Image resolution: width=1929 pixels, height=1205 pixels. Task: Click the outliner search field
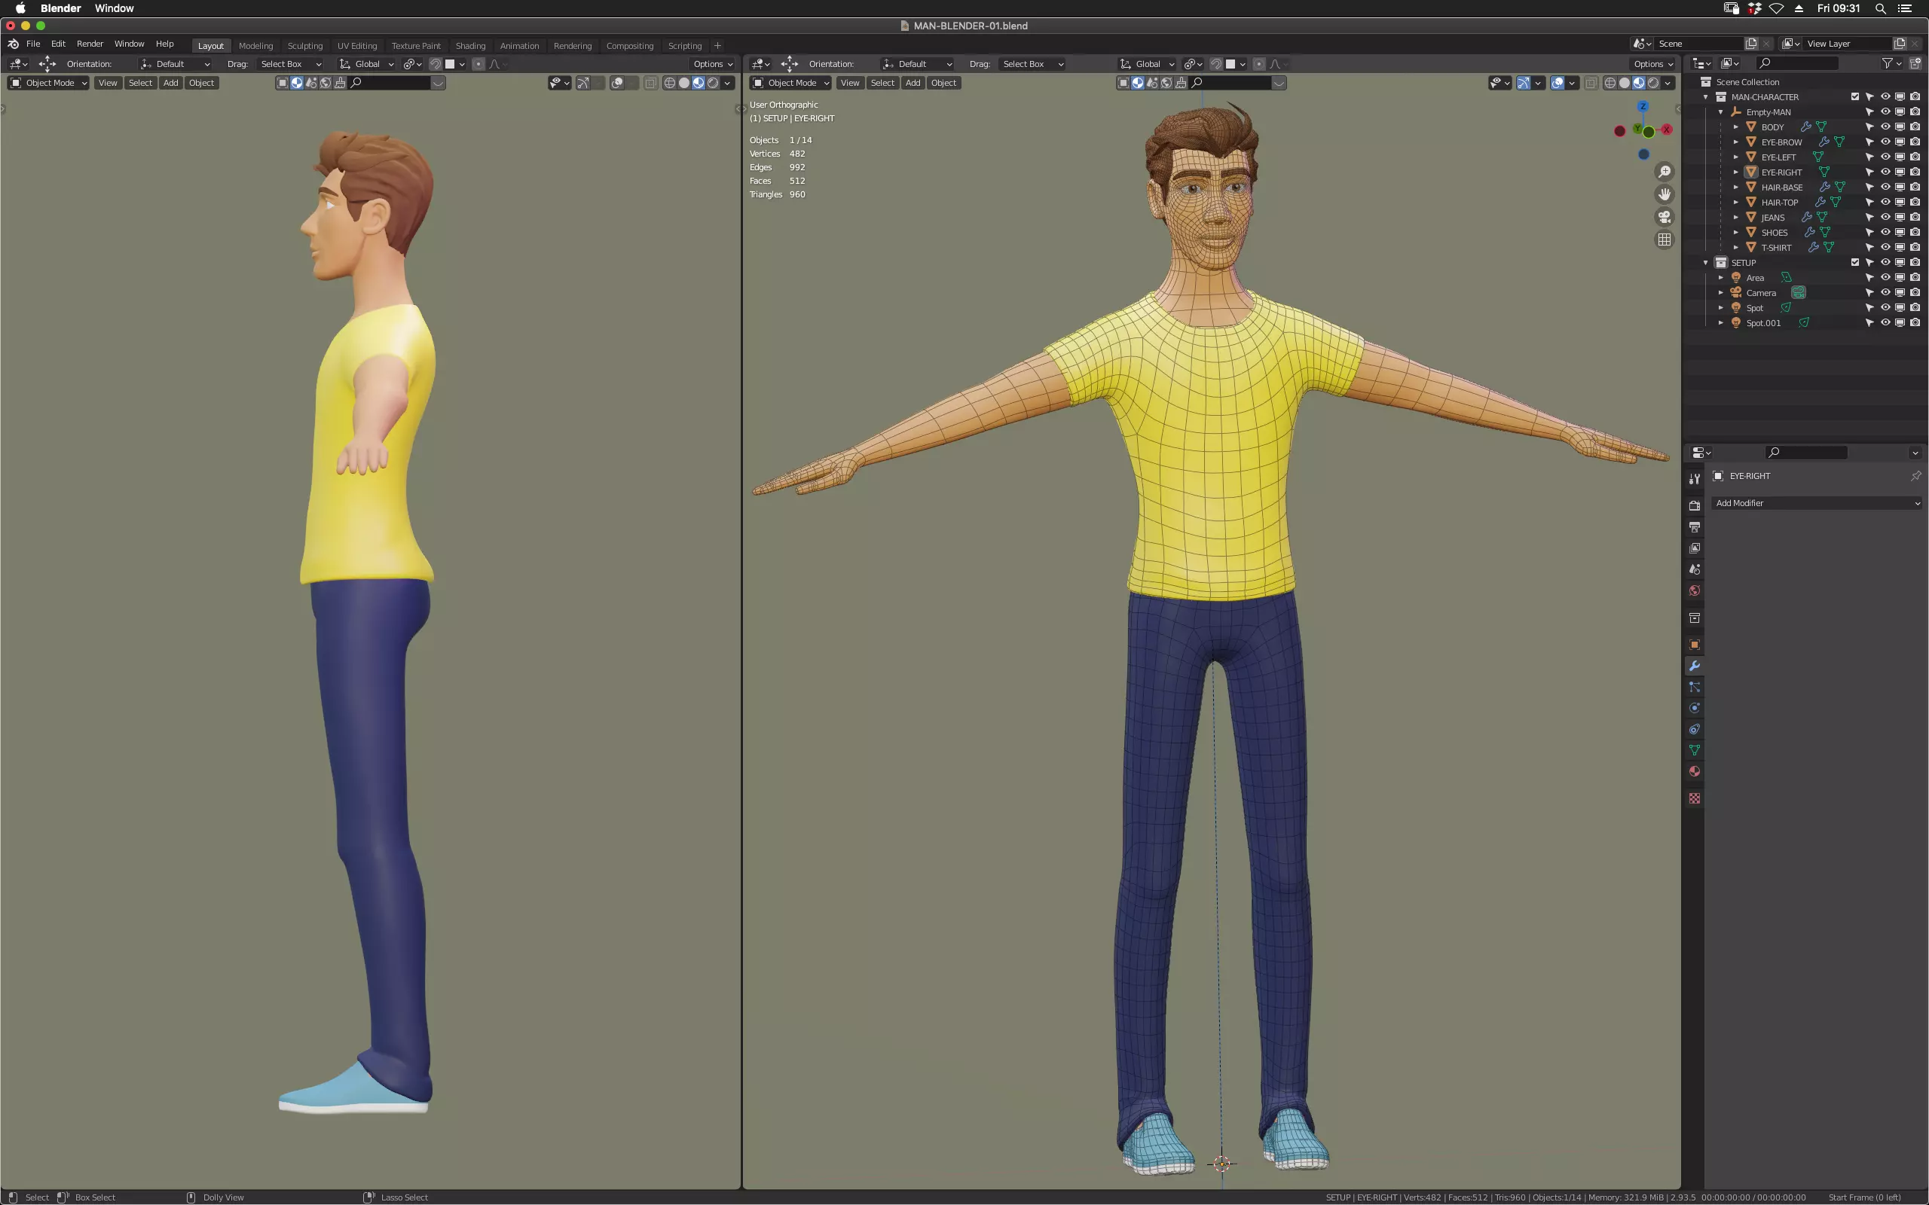[1797, 63]
